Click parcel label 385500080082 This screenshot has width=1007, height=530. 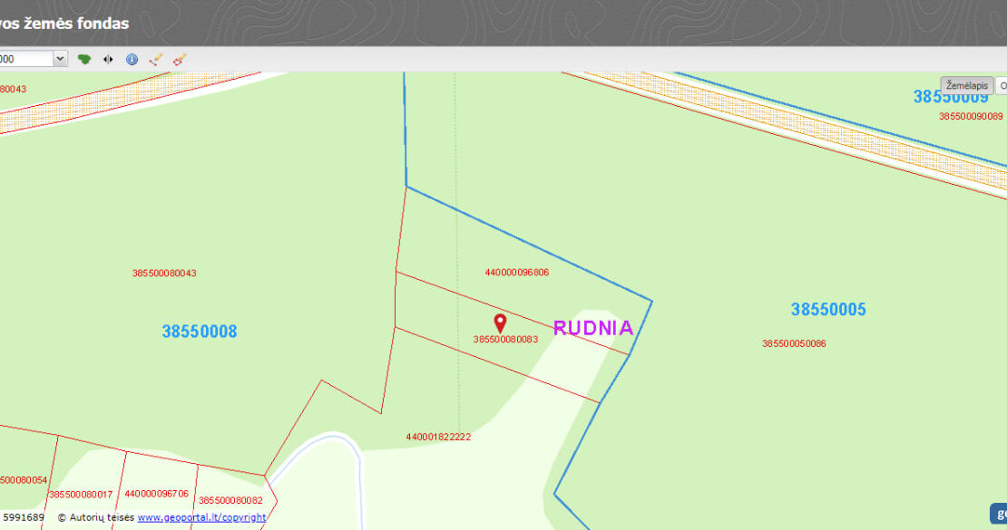click(x=230, y=500)
